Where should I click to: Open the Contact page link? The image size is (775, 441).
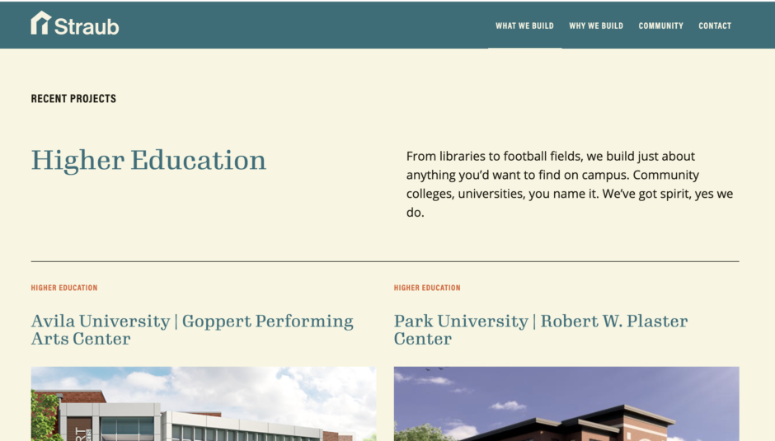(715, 26)
